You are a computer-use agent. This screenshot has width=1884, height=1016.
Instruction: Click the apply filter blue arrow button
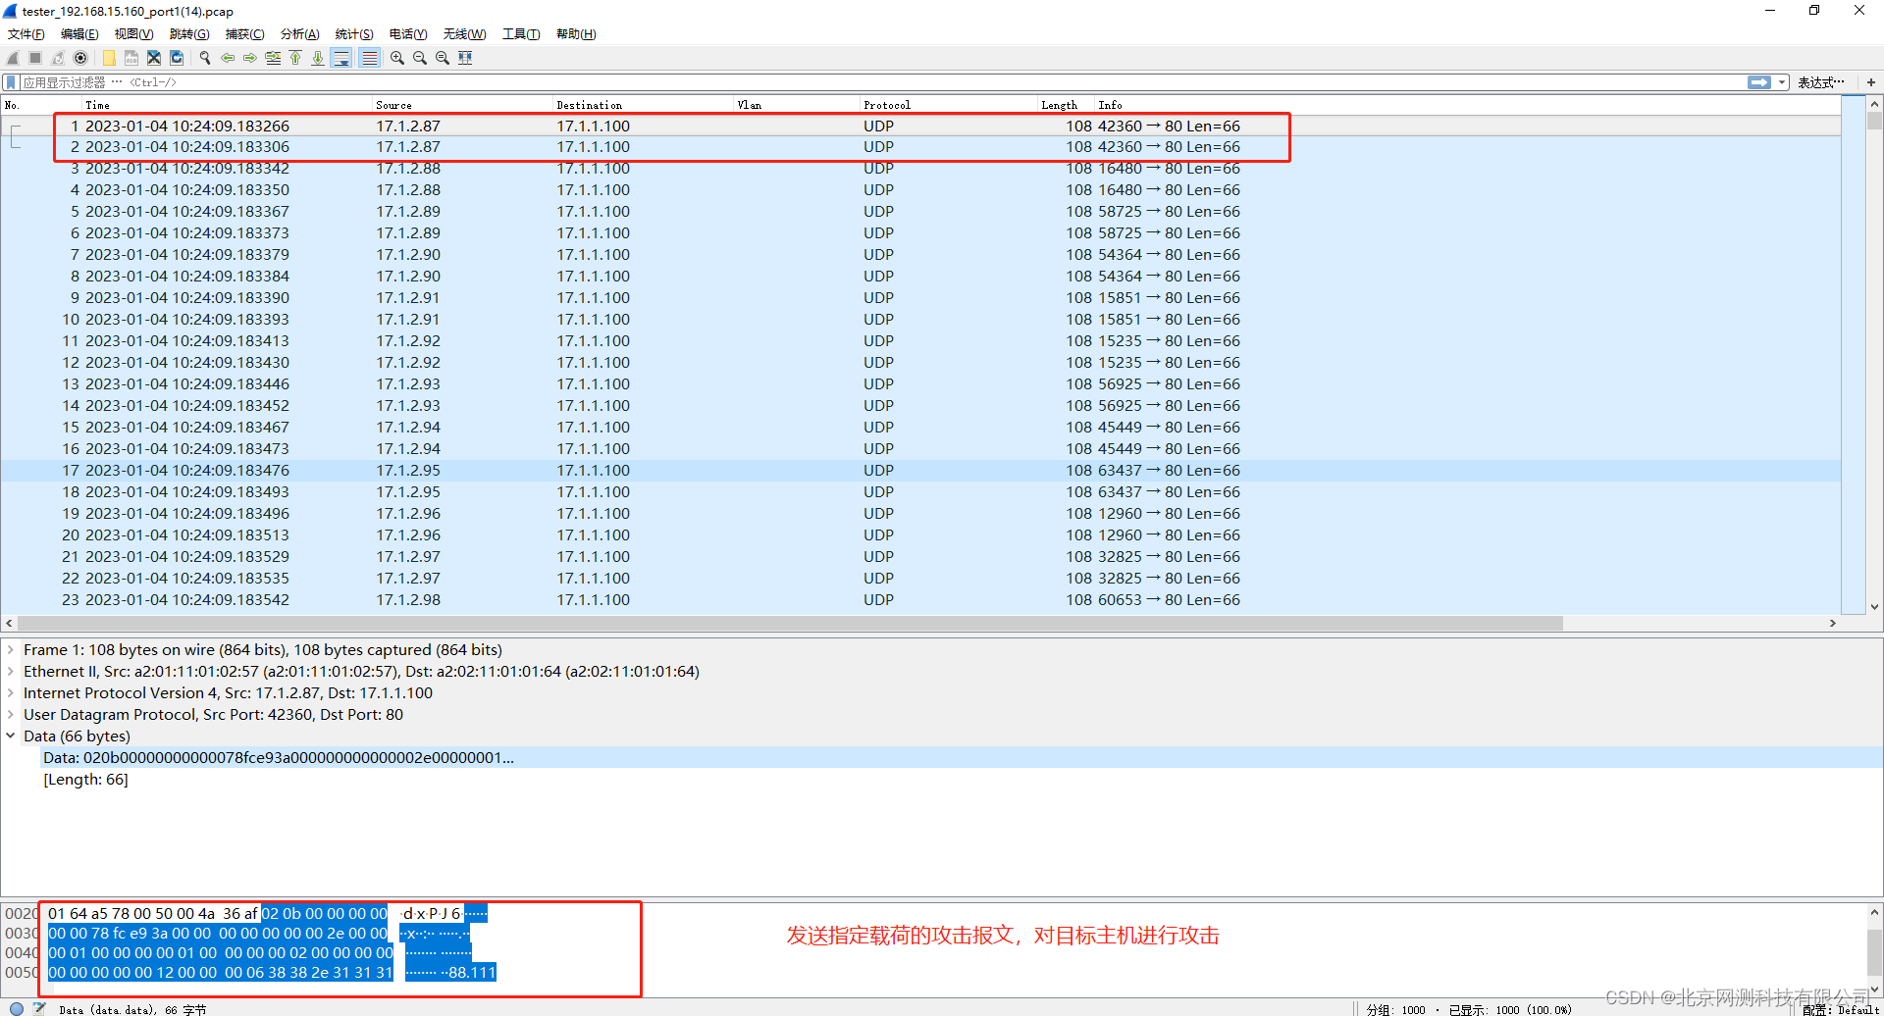1759,82
